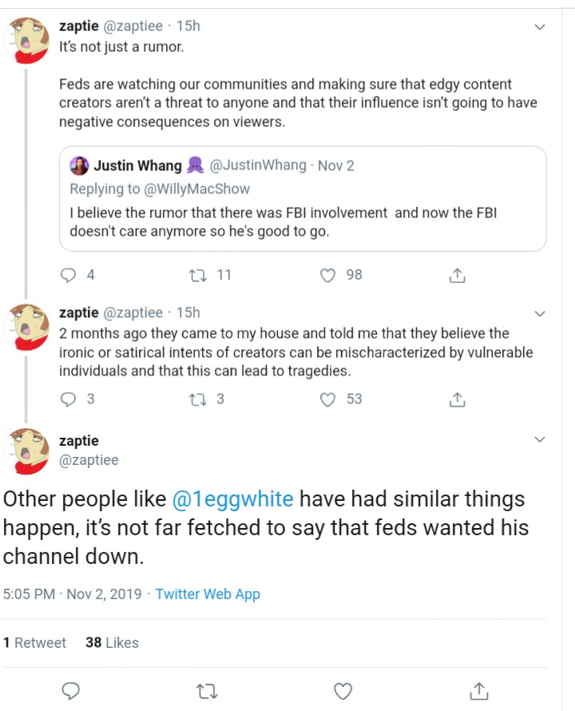Retweet the main '@1eggwhite' tweet
575x711 pixels.
[x=207, y=692]
